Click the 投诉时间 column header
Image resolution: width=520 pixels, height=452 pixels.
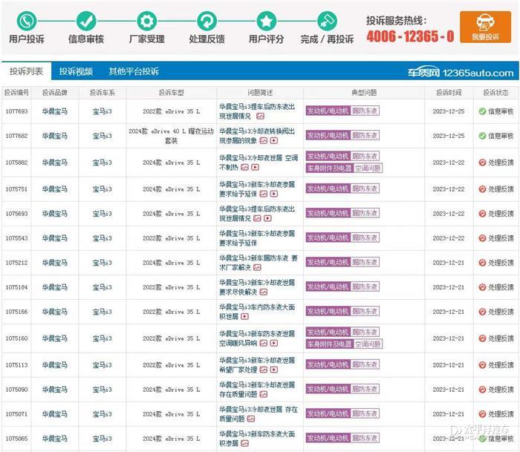coord(448,93)
